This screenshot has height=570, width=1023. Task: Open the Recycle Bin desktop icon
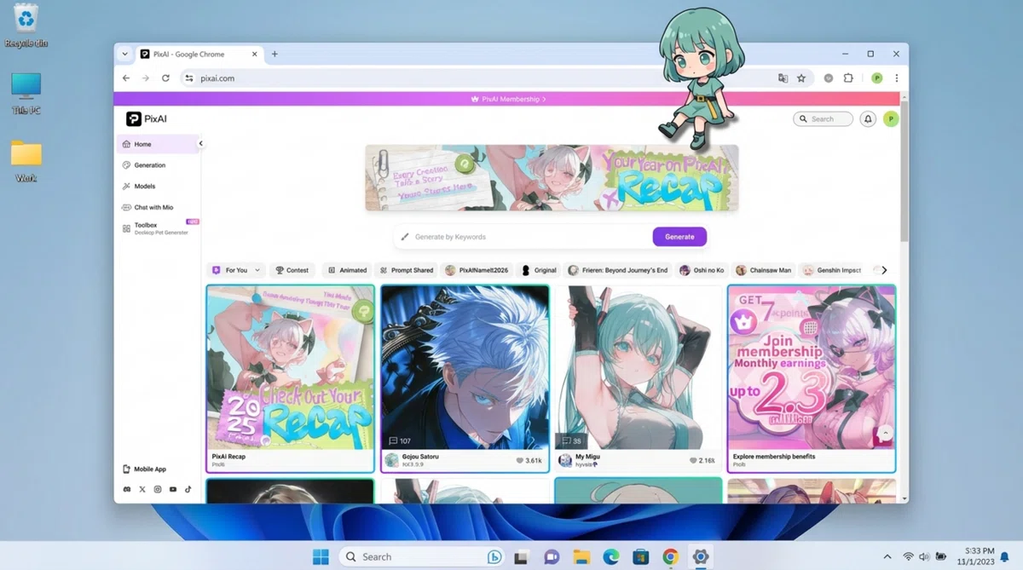point(26,26)
